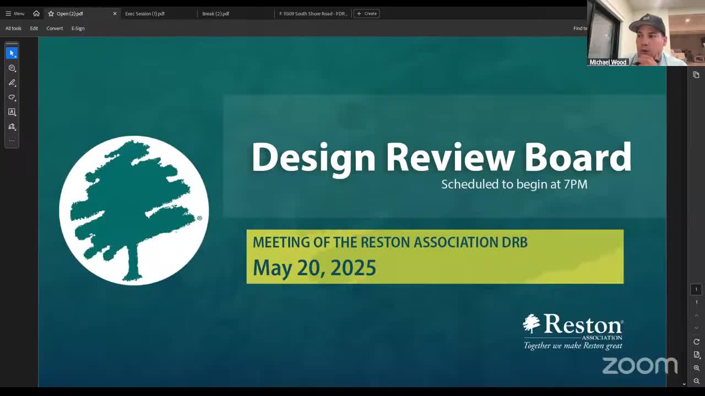
Task: Zoom out using the magnifier minus icon
Action: click(x=696, y=381)
